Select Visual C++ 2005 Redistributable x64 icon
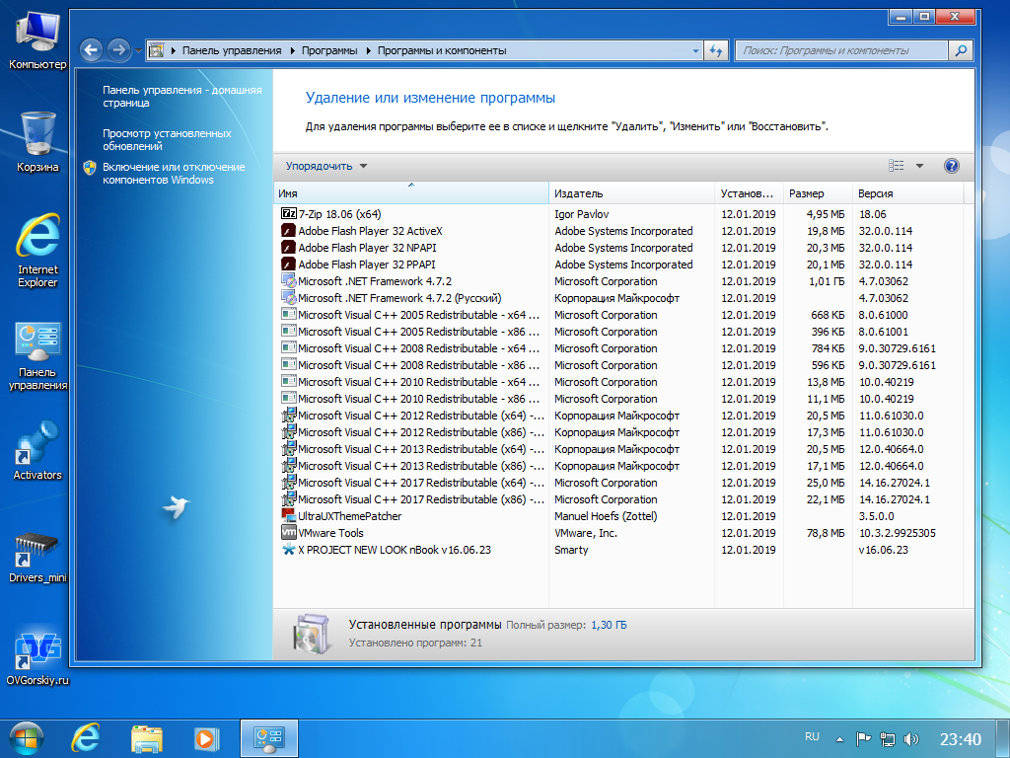This screenshot has width=1010, height=758. tap(289, 314)
